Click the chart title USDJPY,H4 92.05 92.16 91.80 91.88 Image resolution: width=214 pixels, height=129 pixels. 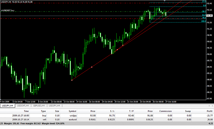point(17,2)
